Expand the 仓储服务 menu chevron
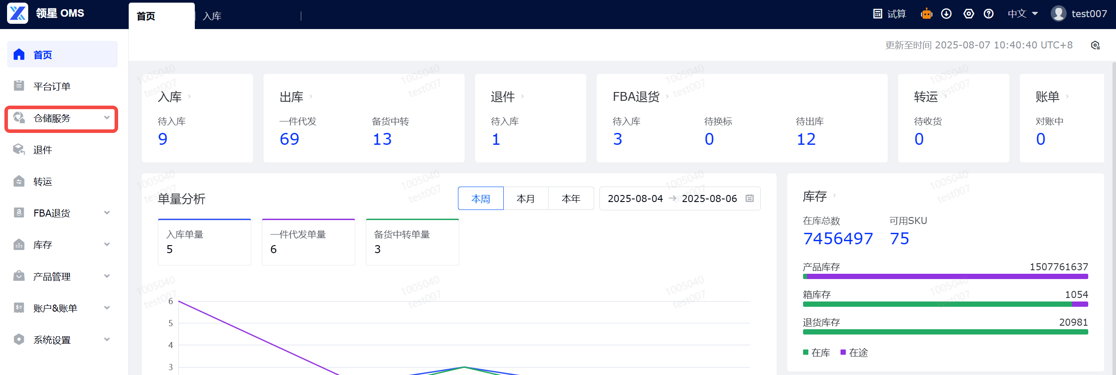 107,118
